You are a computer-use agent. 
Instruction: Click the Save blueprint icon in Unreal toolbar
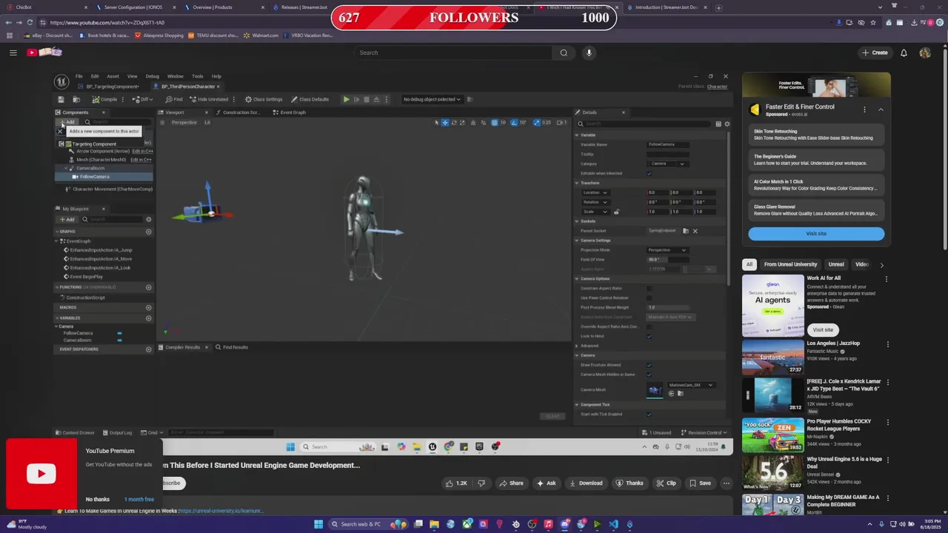pos(61,99)
